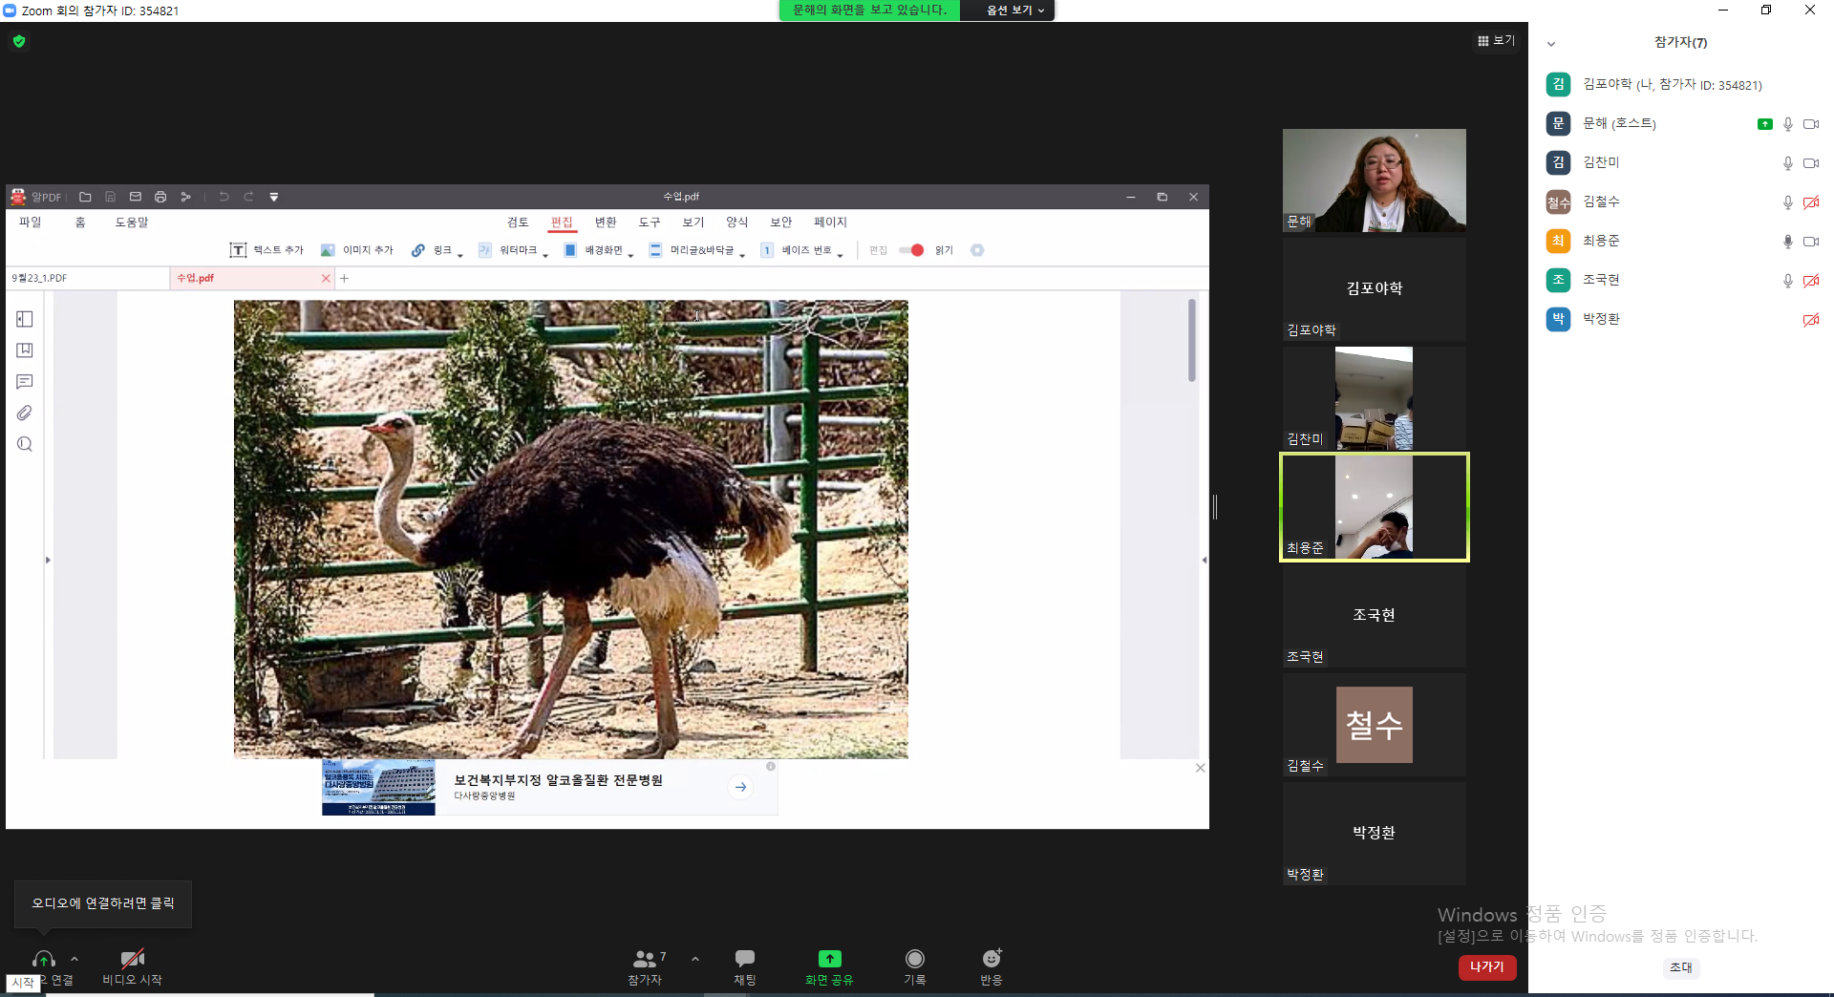Image resolution: width=1834 pixels, height=997 pixels.
Task: Click the 초대 (Invite) button
Action: (x=1681, y=967)
